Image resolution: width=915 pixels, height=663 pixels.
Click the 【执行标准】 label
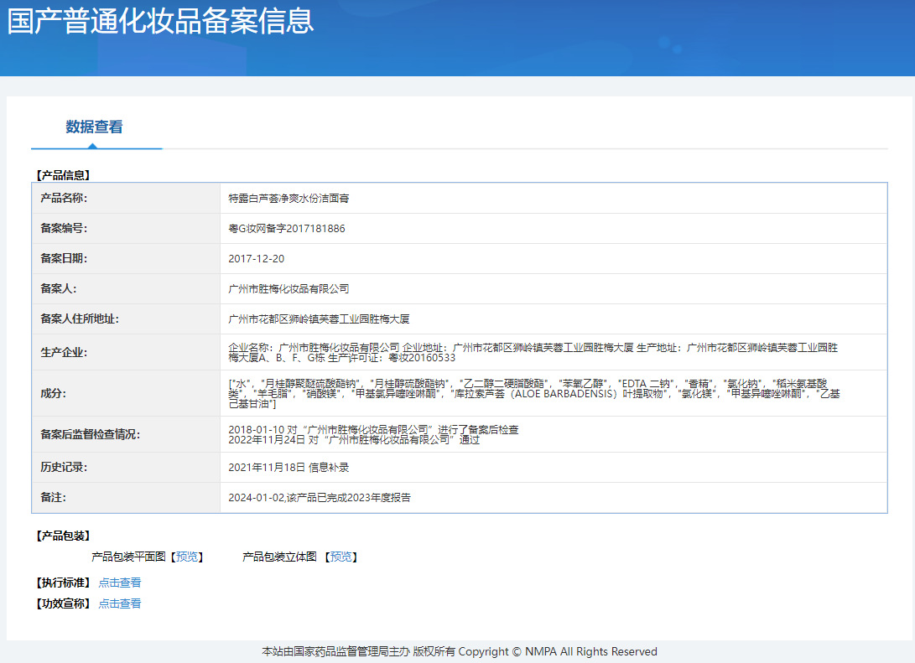click(x=63, y=583)
